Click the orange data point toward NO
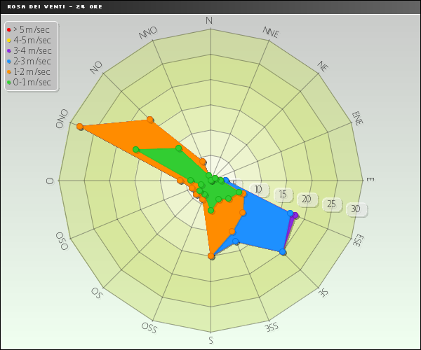This screenshot has height=350, width=421. [150, 120]
